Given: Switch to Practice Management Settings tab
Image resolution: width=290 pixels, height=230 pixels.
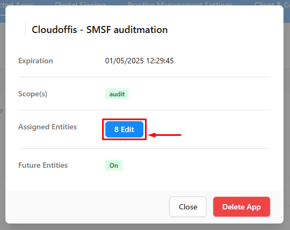Looking at the screenshot, I should [x=180, y=3].
